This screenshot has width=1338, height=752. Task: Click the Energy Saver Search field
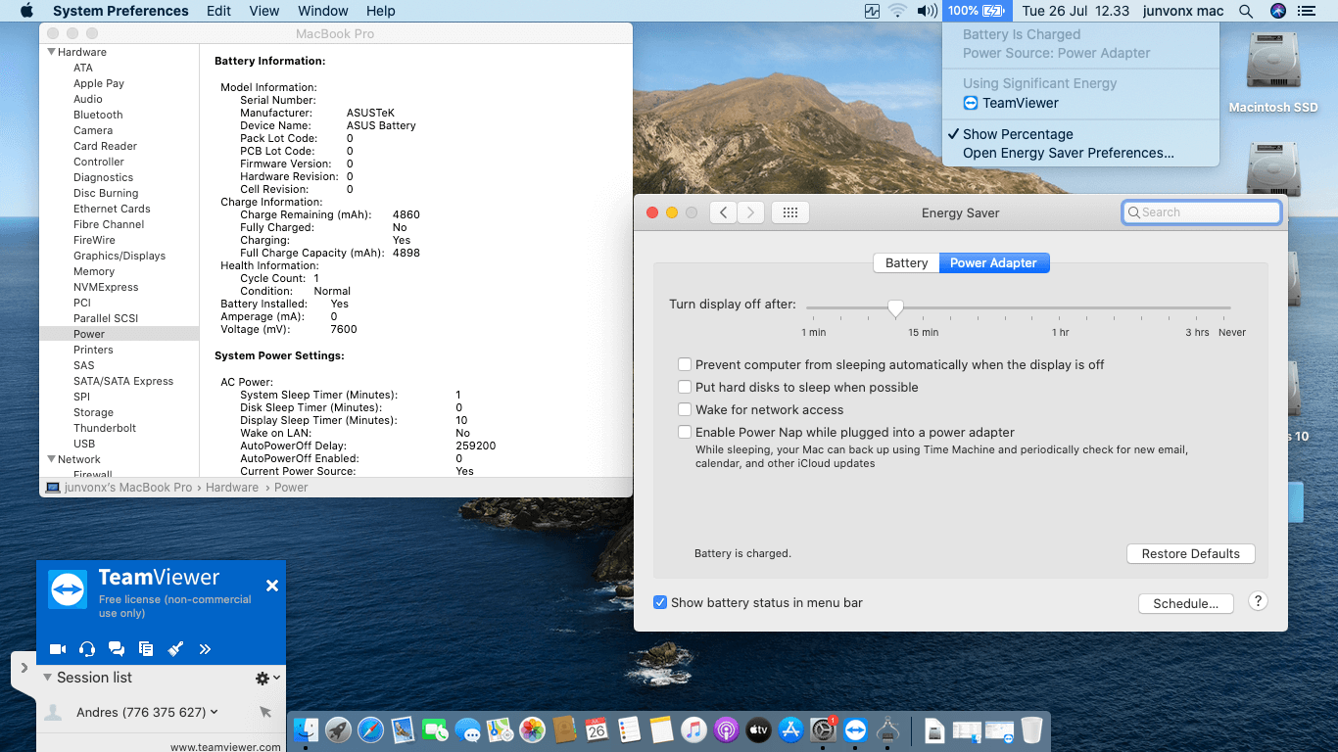tap(1202, 212)
